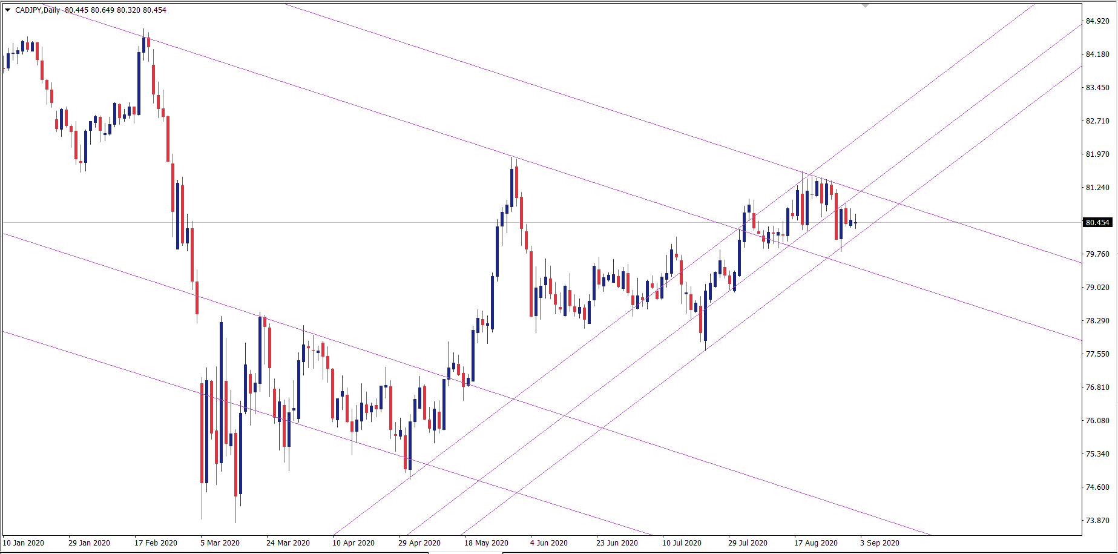Click the 78.290 price scale label
This screenshot has width=1118, height=554.
1097,320
